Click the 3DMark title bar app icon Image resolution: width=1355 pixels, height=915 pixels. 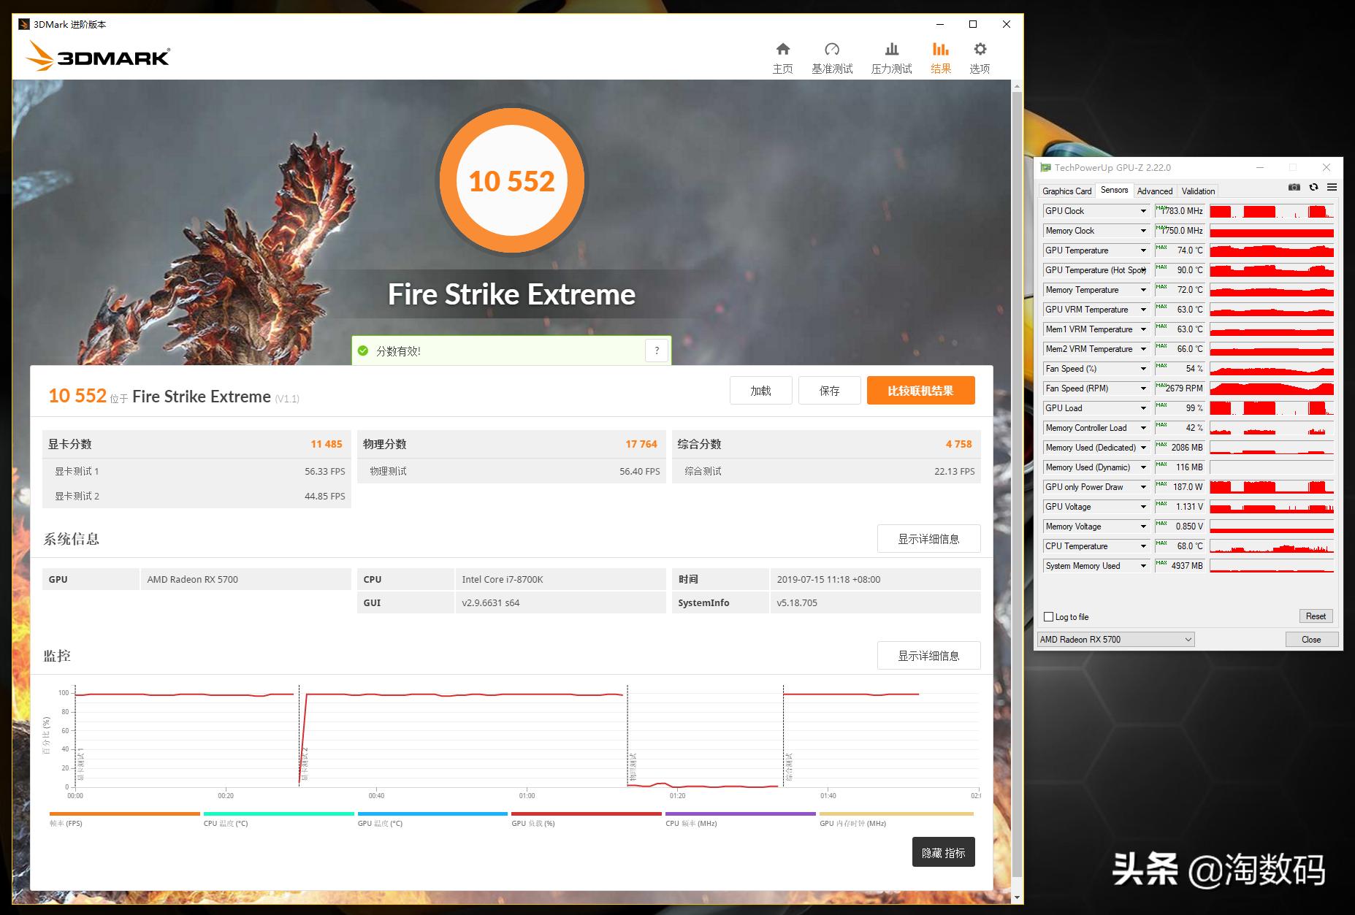tap(24, 24)
